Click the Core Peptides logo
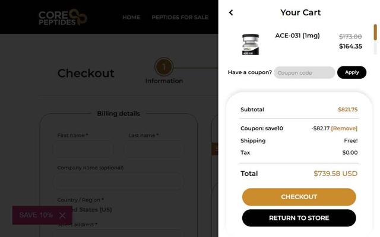Image resolution: width=380 pixels, height=237 pixels. 62,17
